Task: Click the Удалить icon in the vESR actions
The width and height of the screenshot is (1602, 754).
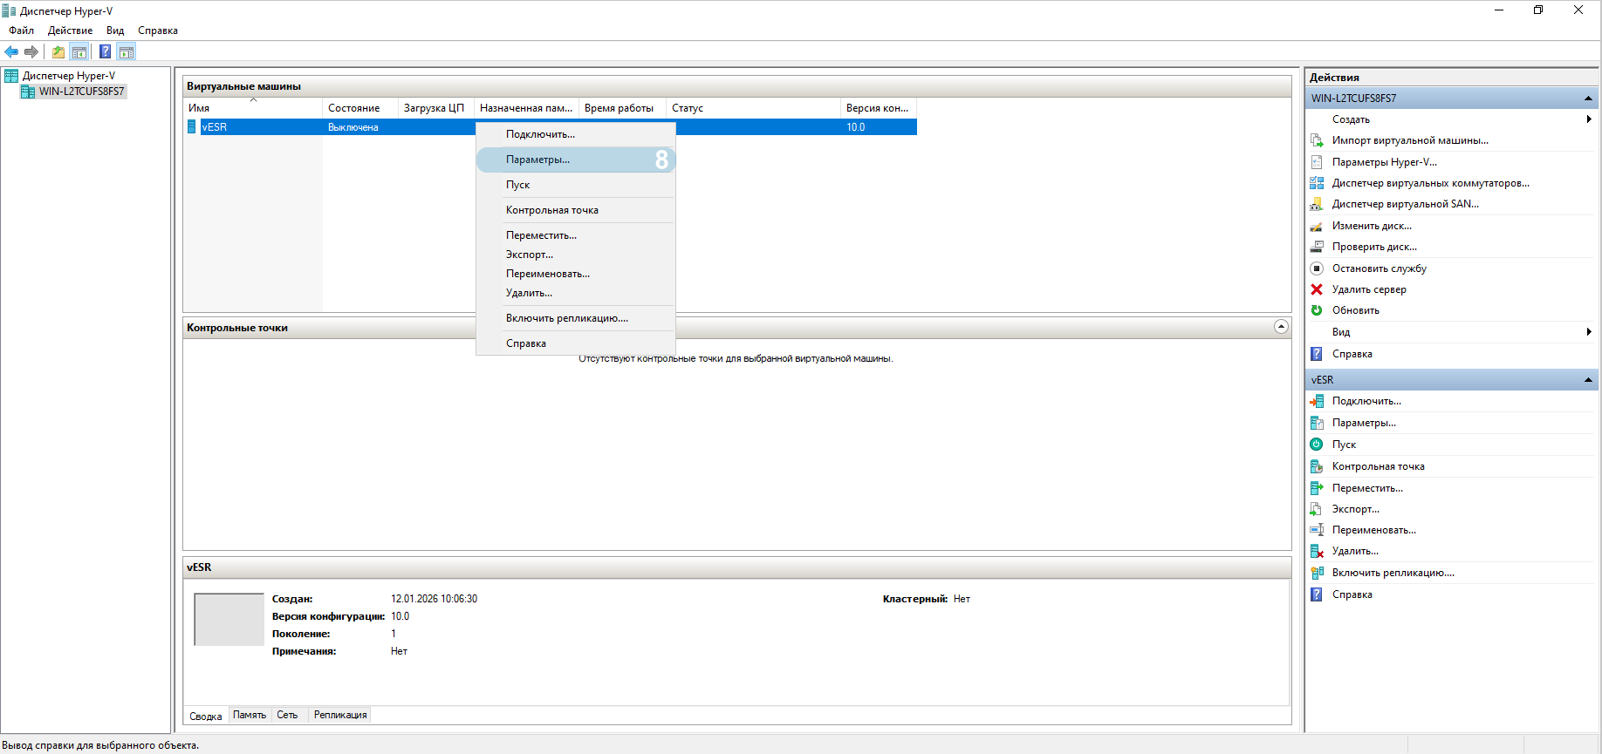Action: [1317, 551]
